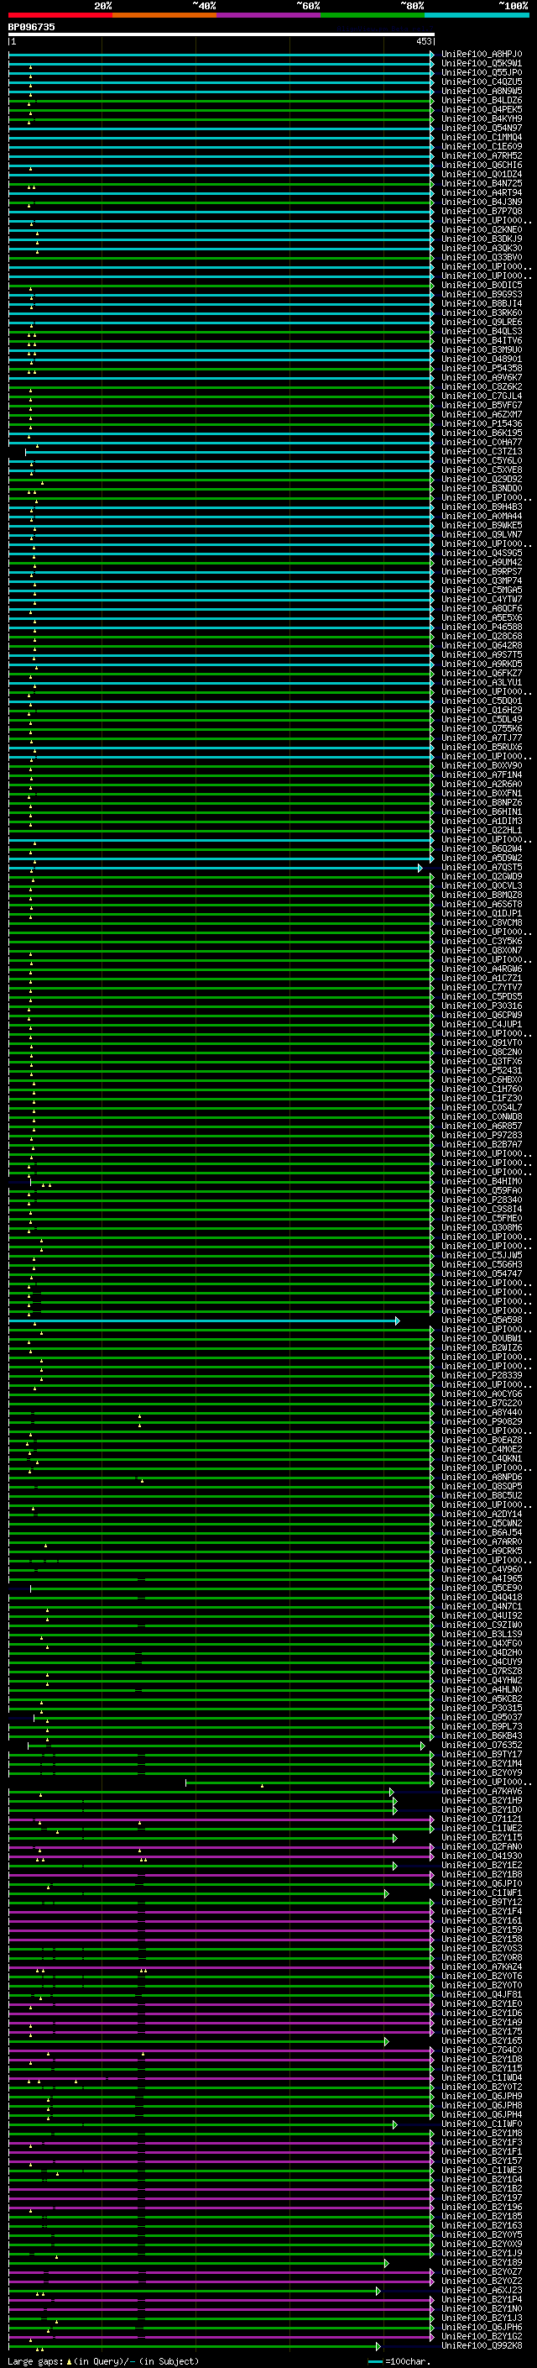Select the UniRef100_C1IWE3 label
The image size is (537, 2368).
coord(481,2170)
